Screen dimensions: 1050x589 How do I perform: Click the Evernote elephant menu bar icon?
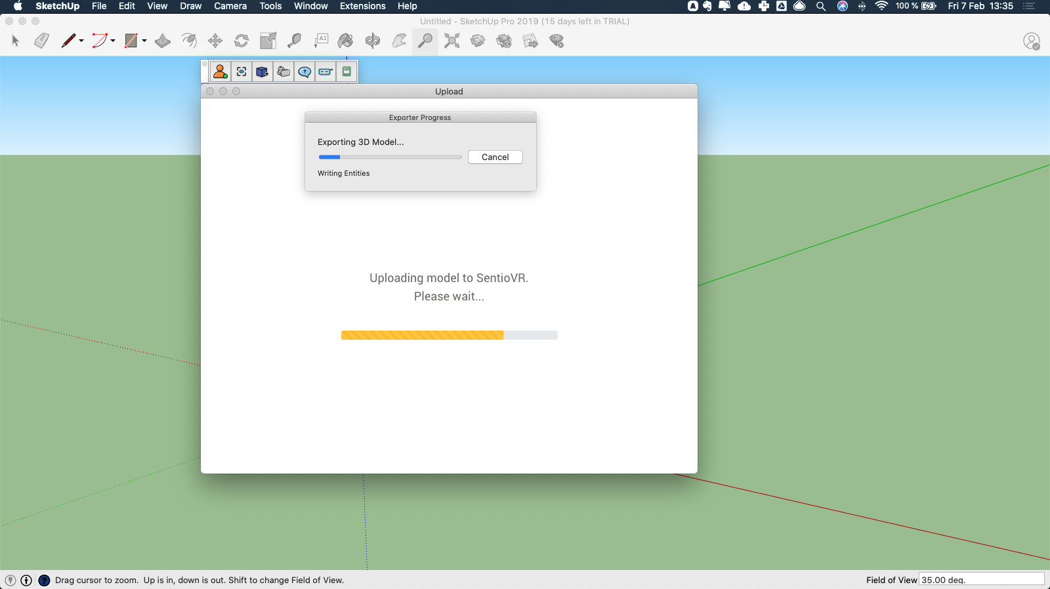click(707, 6)
